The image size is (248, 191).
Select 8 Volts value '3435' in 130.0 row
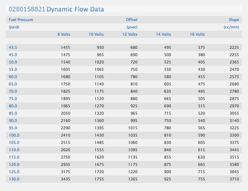tap(66, 179)
